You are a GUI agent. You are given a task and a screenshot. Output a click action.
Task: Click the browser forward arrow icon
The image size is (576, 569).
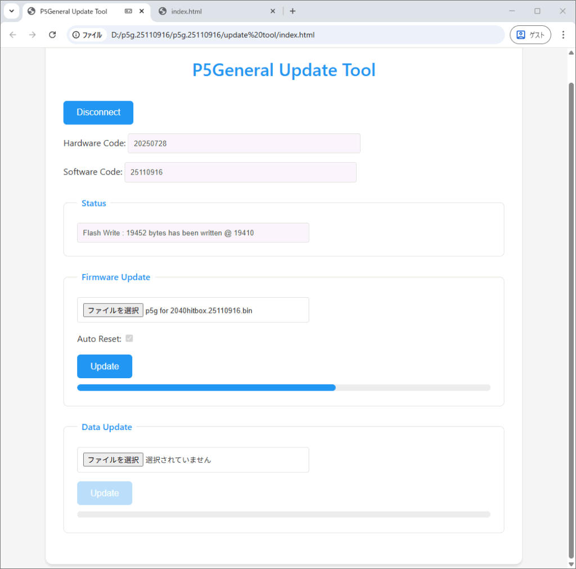click(x=33, y=35)
